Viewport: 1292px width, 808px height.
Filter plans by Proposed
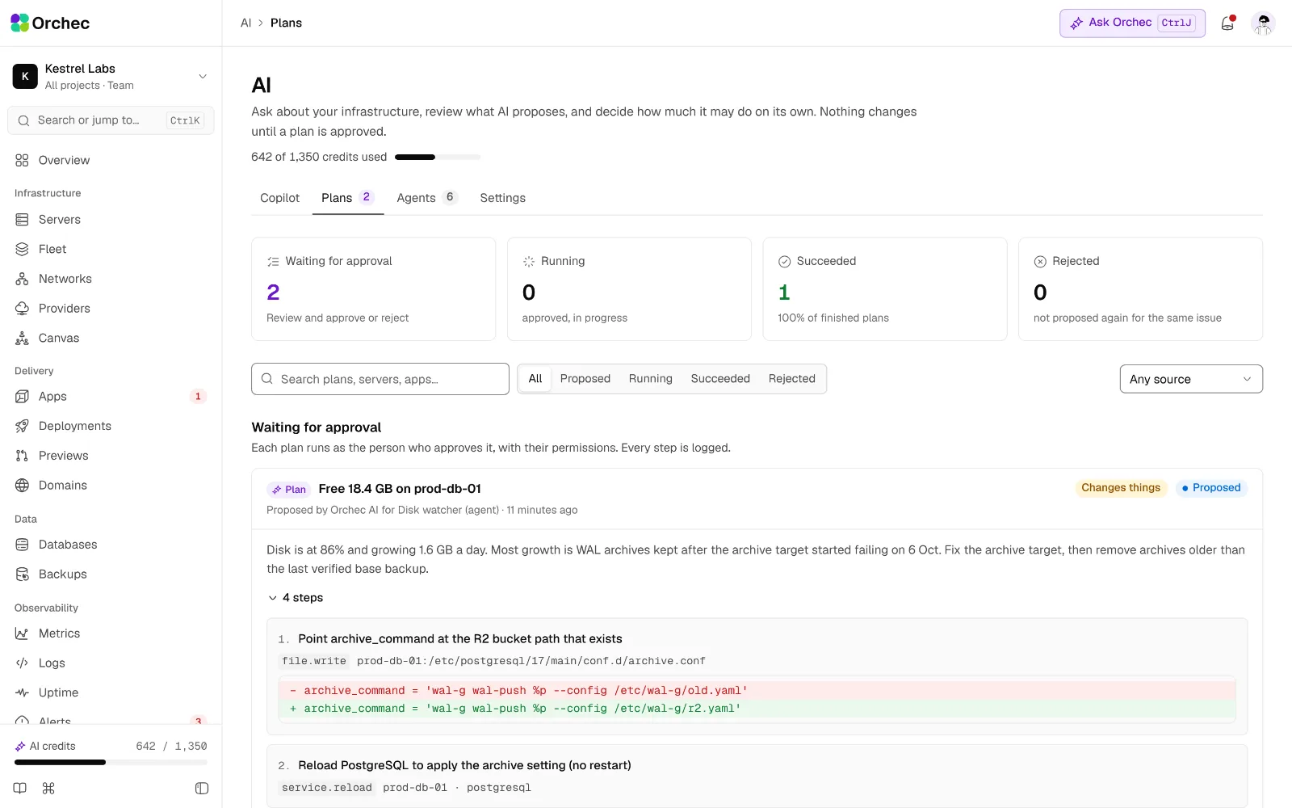(x=585, y=379)
